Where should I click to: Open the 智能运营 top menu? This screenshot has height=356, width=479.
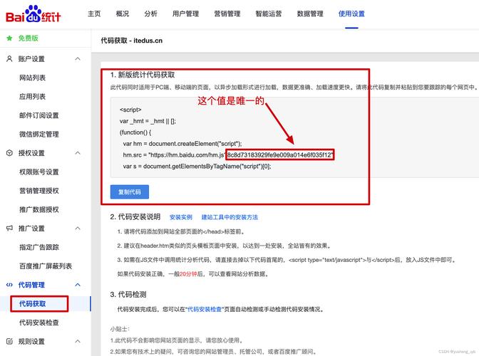coord(269,14)
